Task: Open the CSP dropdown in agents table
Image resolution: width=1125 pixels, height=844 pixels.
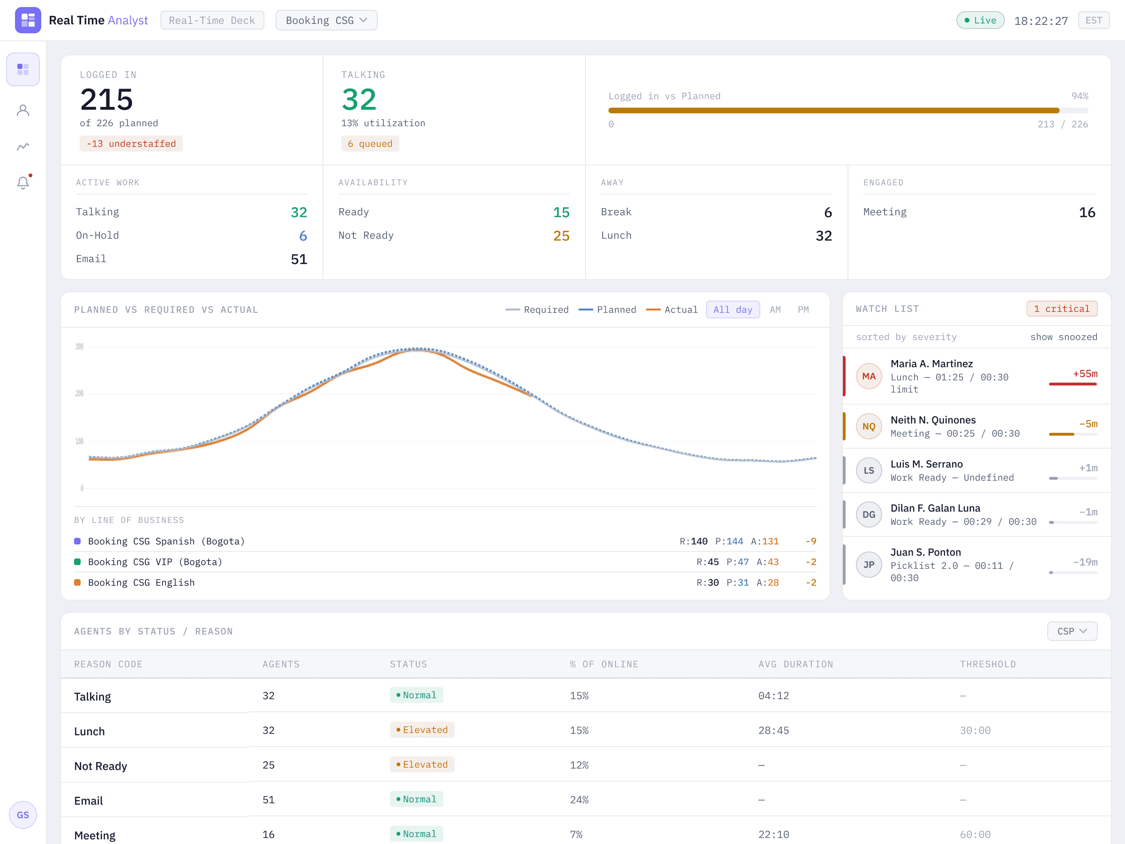Action: coord(1072,631)
